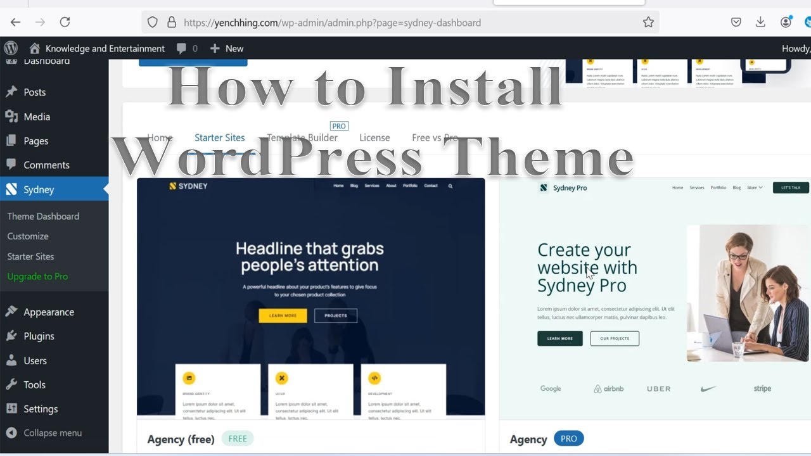Click the shield tracking protection icon
Screen dimensions: 811x456
tap(152, 22)
